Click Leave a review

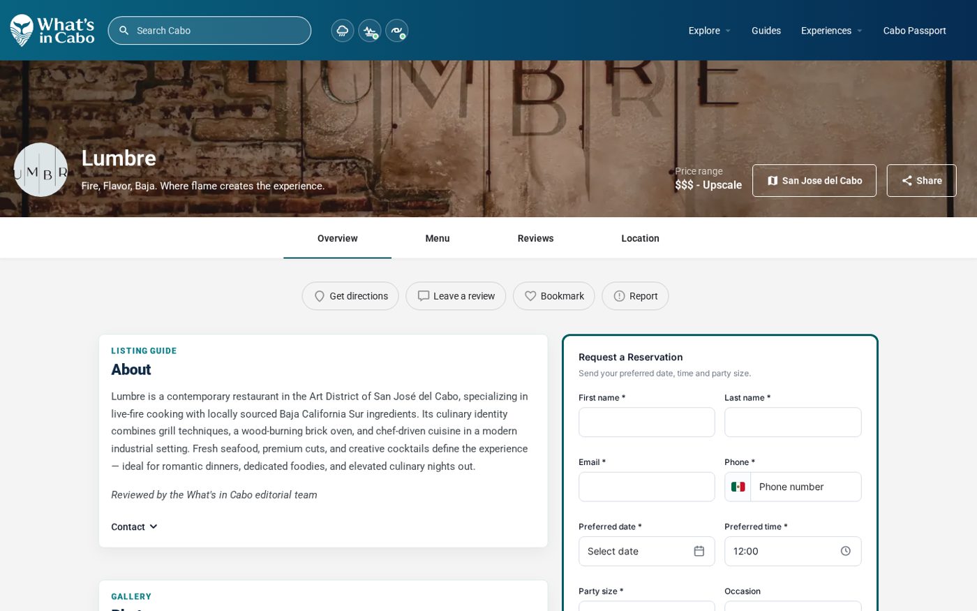point(456,296)
